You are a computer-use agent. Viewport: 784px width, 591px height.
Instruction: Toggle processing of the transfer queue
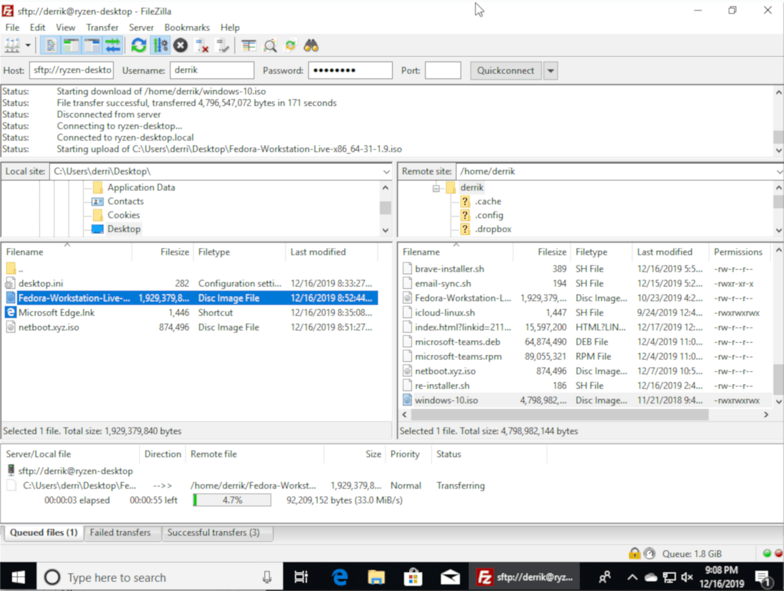click(159, 45)
